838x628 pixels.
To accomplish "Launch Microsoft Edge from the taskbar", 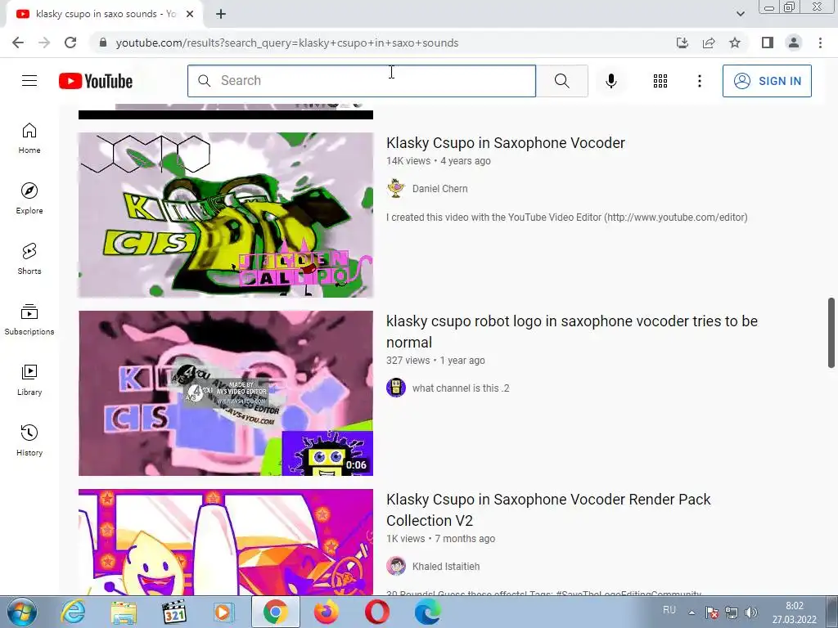I will tap(427, 612).
